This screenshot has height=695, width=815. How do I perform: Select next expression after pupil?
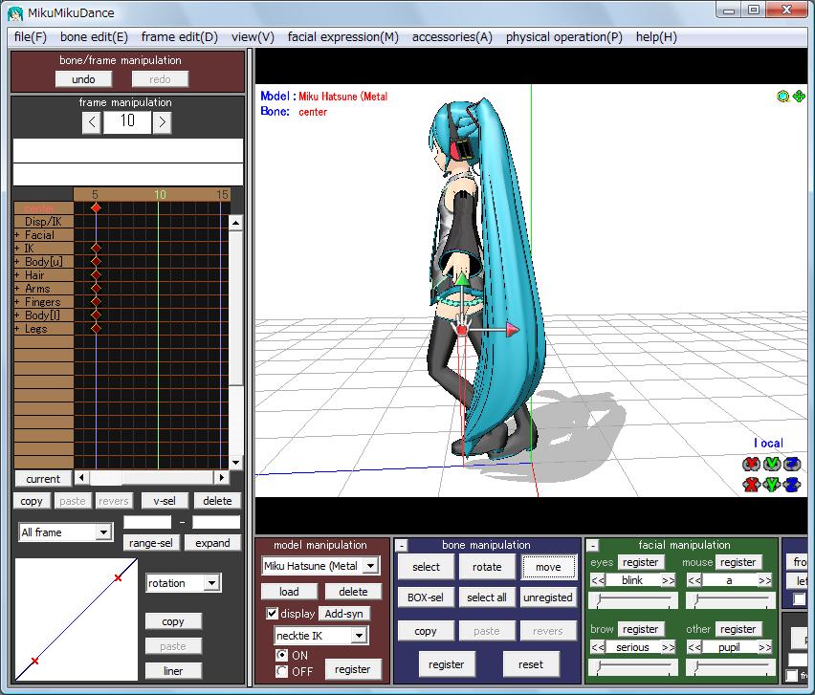[x=764, y=647]
